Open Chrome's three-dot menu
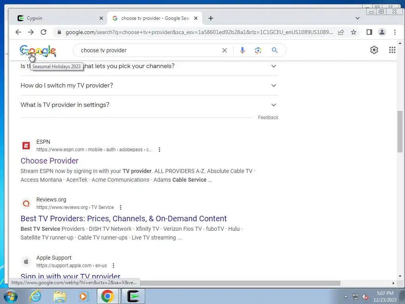The height and width of the screenshot is (304, 405). click(395, 32)
